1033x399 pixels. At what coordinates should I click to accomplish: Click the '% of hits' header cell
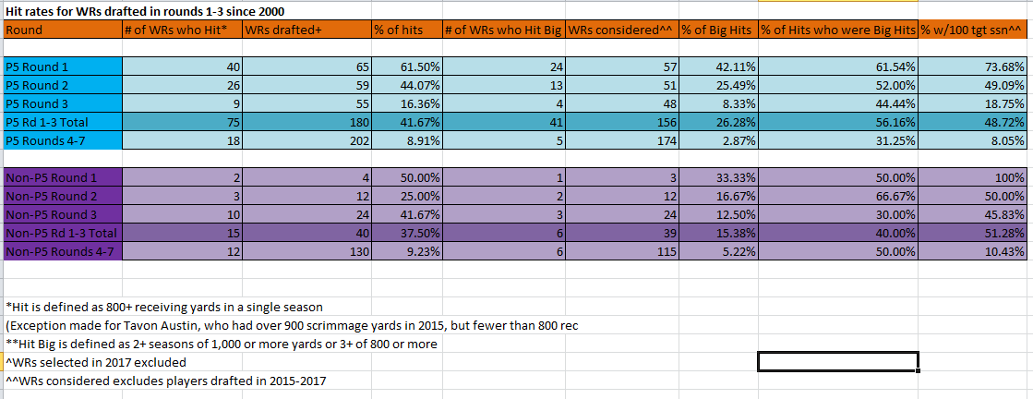click(x=407, y=30)
